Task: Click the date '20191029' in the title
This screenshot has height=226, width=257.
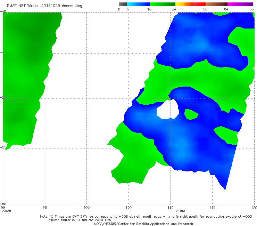Action: click(x=50, y=6)
